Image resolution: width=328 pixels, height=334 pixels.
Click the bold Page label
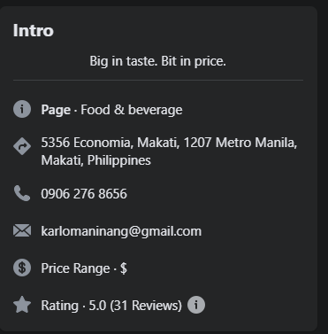[56, 110]
